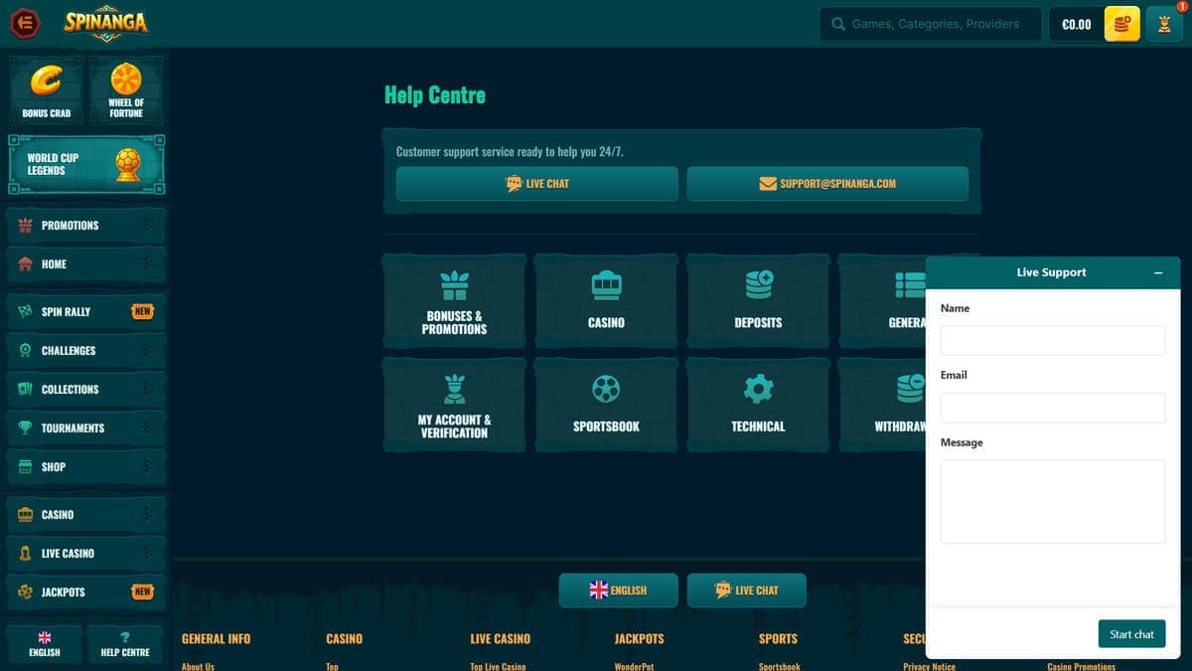
Task: Open the Top link under Casino footer
Action: (x=332, y=666)
